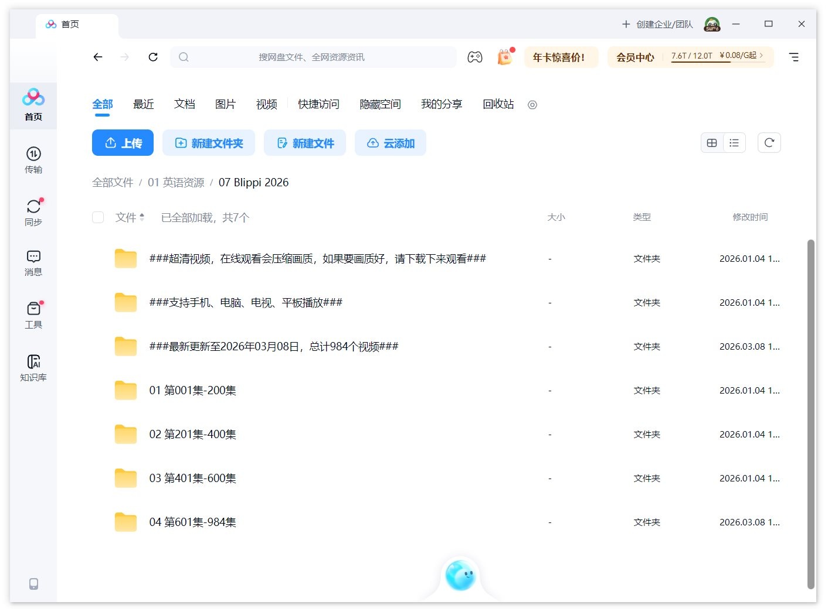Switch to grid view layout
828x615 pixels.
point(711,142)
